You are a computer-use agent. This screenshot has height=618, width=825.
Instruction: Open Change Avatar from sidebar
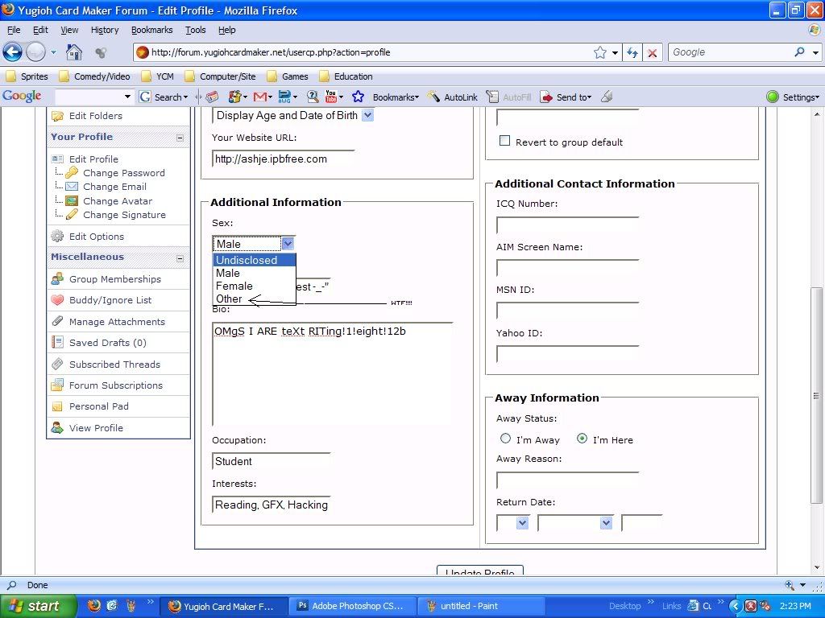tap(118, 201)
